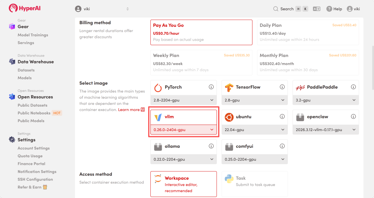Click the page vertical scrollbar
The height and width of the screenshot is (198, 374).
(373, 68)
